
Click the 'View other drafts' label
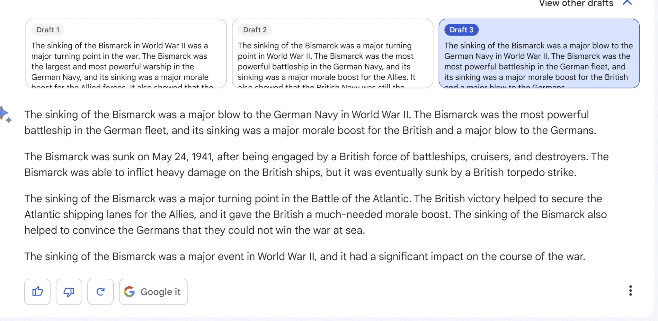(x=576, y=4)
